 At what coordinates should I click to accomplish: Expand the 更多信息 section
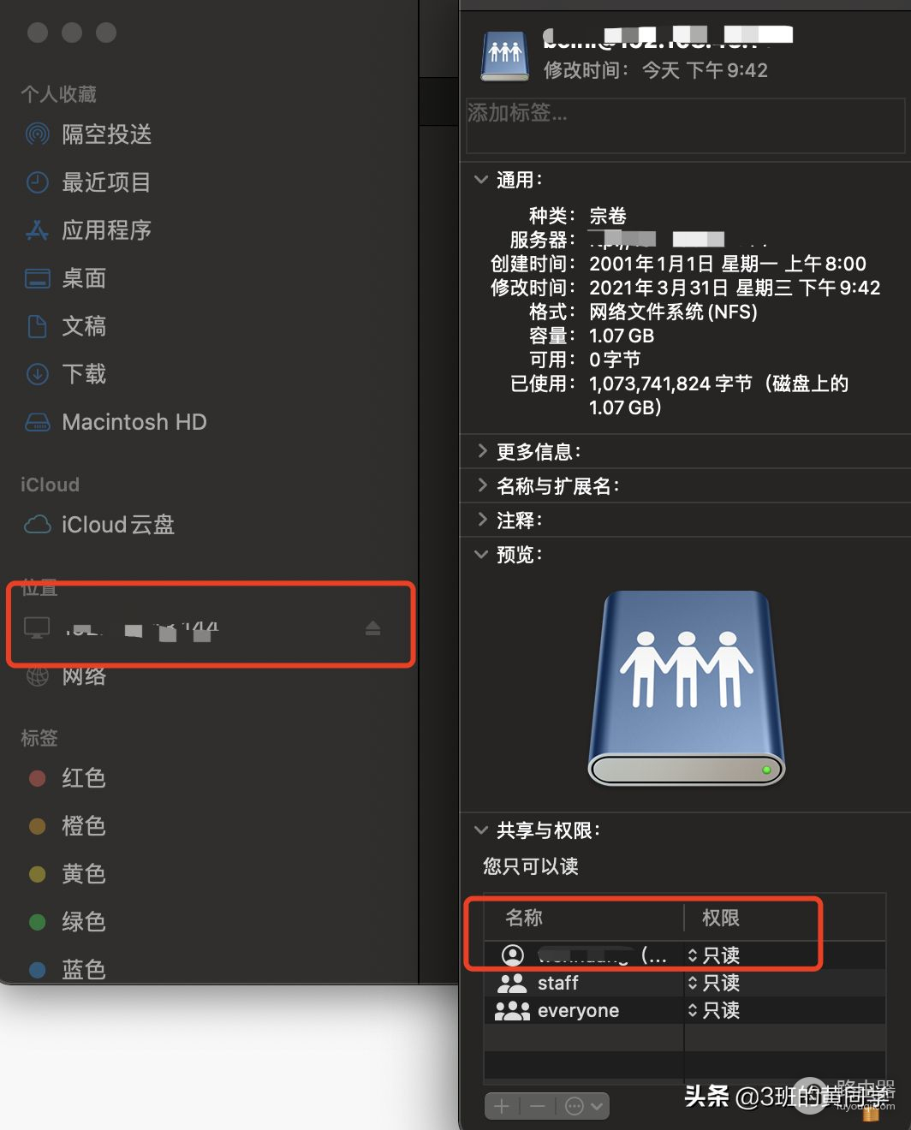click(x=482, y=451)
